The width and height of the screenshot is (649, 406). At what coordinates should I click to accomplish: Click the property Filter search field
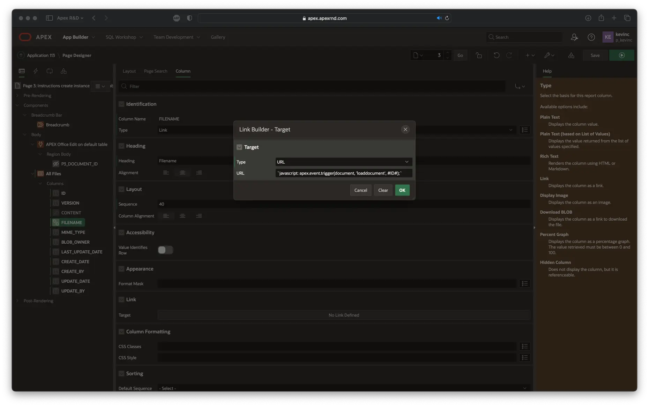(312, 86)
